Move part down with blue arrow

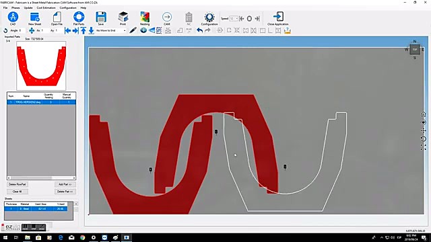pyautogui.click(x=92, y=30)
